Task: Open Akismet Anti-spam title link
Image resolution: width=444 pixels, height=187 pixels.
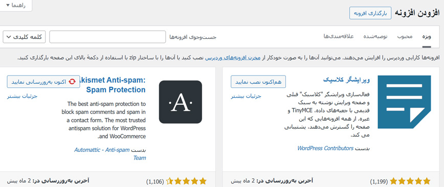Action: click(x=113, y=85)
